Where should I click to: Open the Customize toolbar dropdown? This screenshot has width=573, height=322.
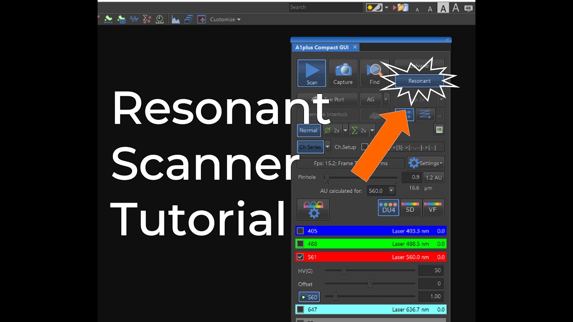pyautogui.click(x=225, y=19)
